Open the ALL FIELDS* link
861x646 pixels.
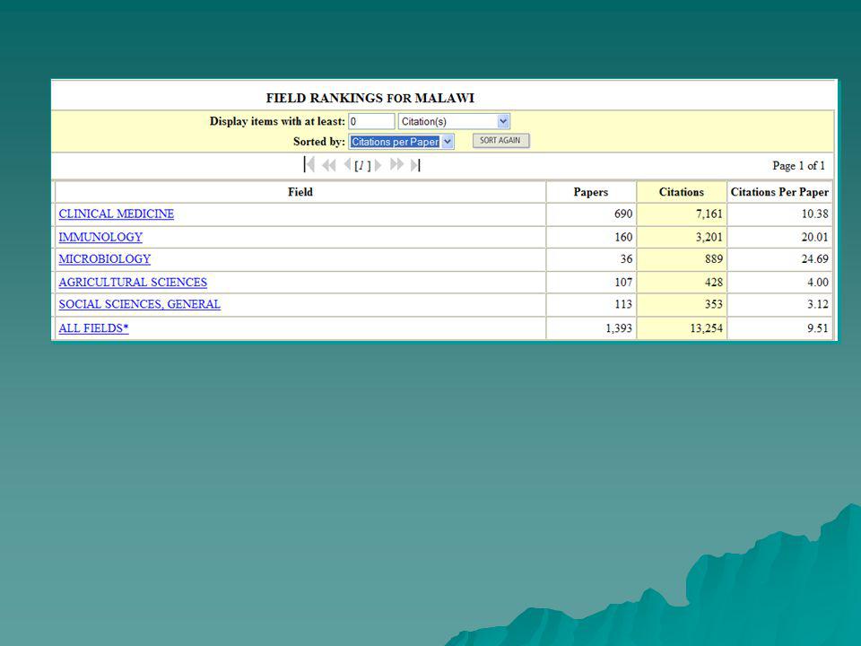(x=93, y=328)
